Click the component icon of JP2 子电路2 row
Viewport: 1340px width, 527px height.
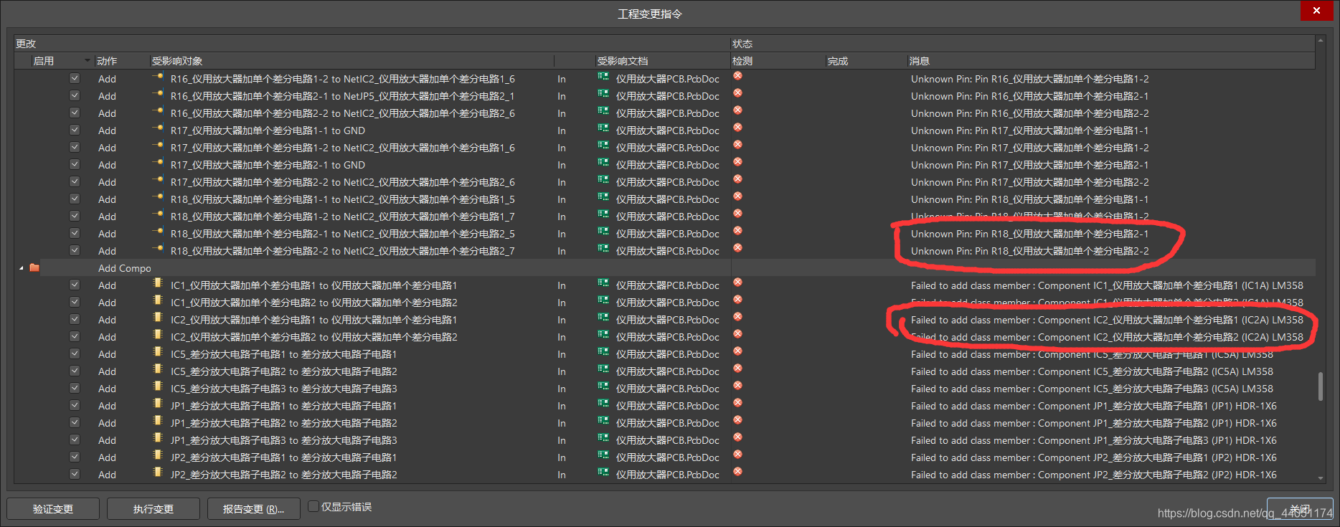point(158,473)
